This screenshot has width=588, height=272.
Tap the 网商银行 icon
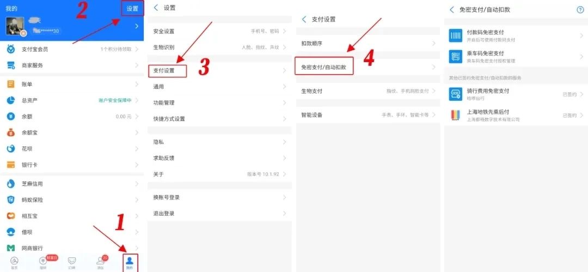(11, 248)
